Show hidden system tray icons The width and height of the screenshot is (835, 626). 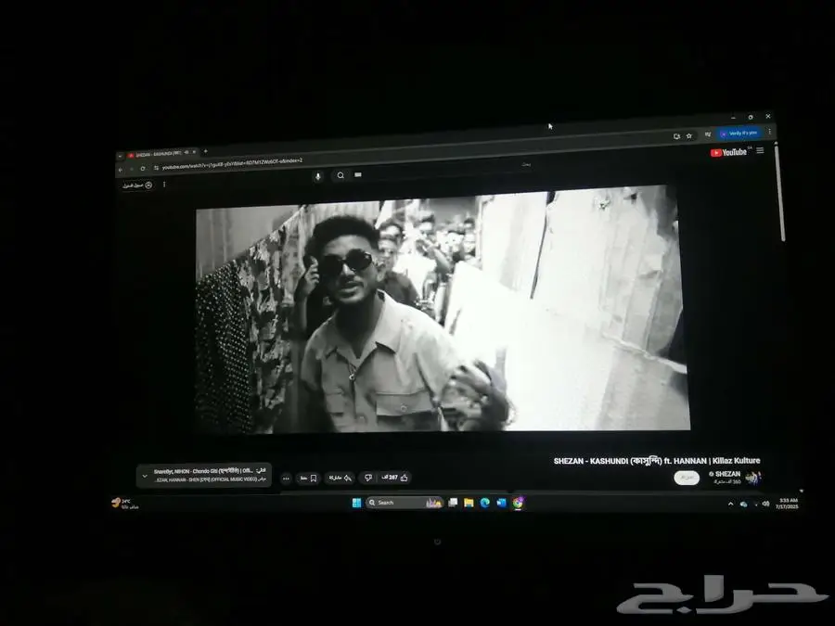coord(730,504)
